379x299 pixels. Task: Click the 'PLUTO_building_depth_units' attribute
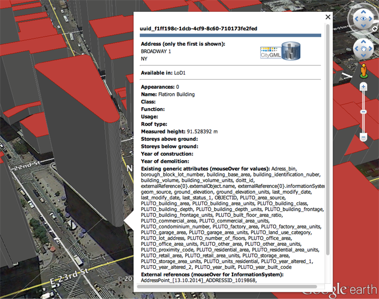[229, 209]
